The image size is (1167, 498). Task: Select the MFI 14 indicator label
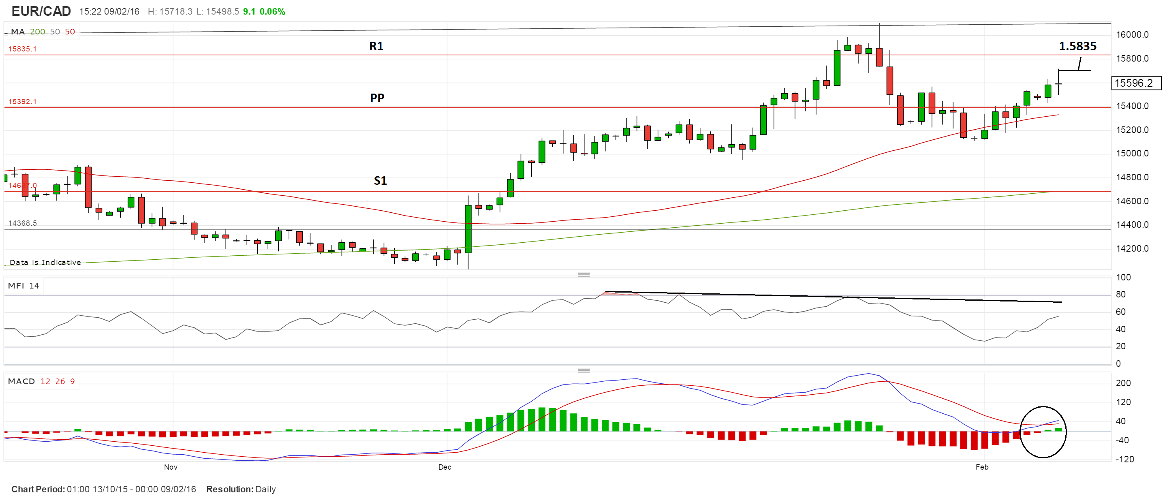pyautogui.click(x=24, y=286)
